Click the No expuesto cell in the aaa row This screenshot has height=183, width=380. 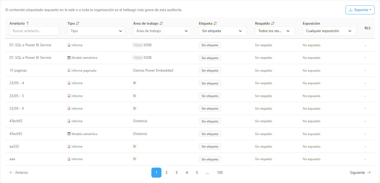(x=311, y=159)
